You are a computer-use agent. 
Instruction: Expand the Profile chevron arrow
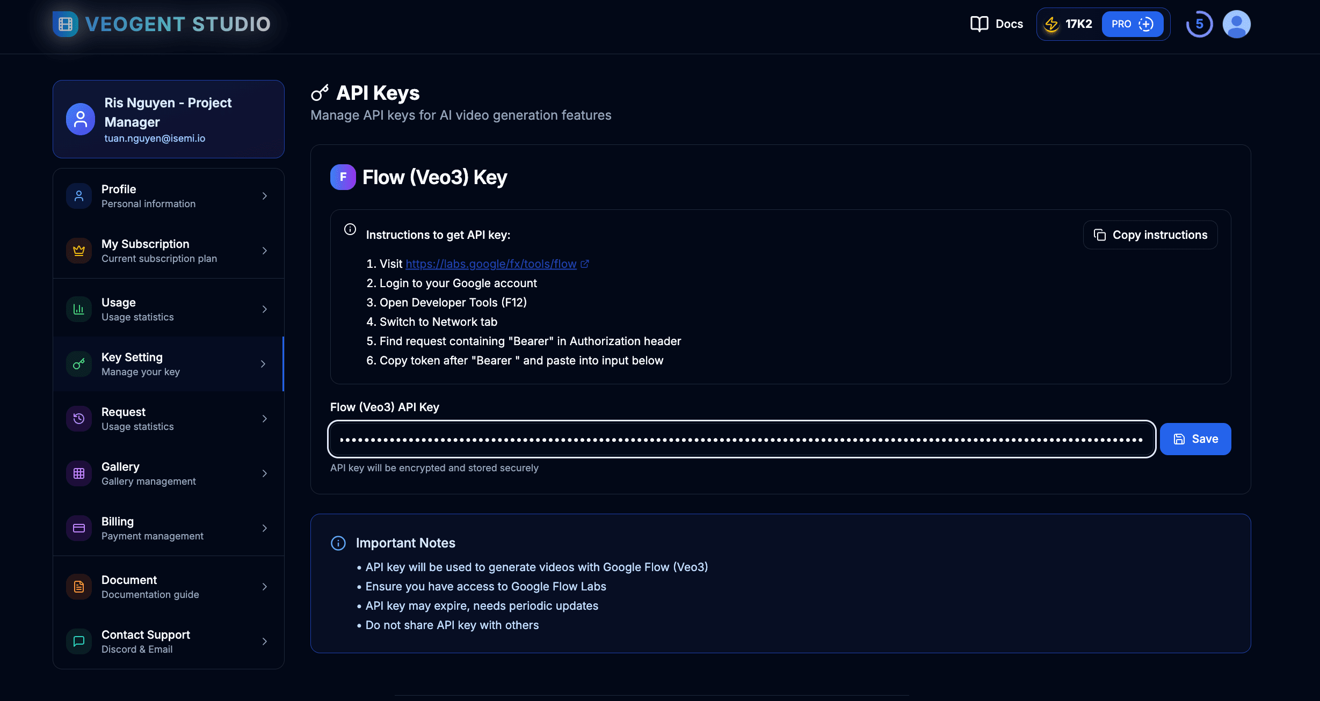[264, 196]
